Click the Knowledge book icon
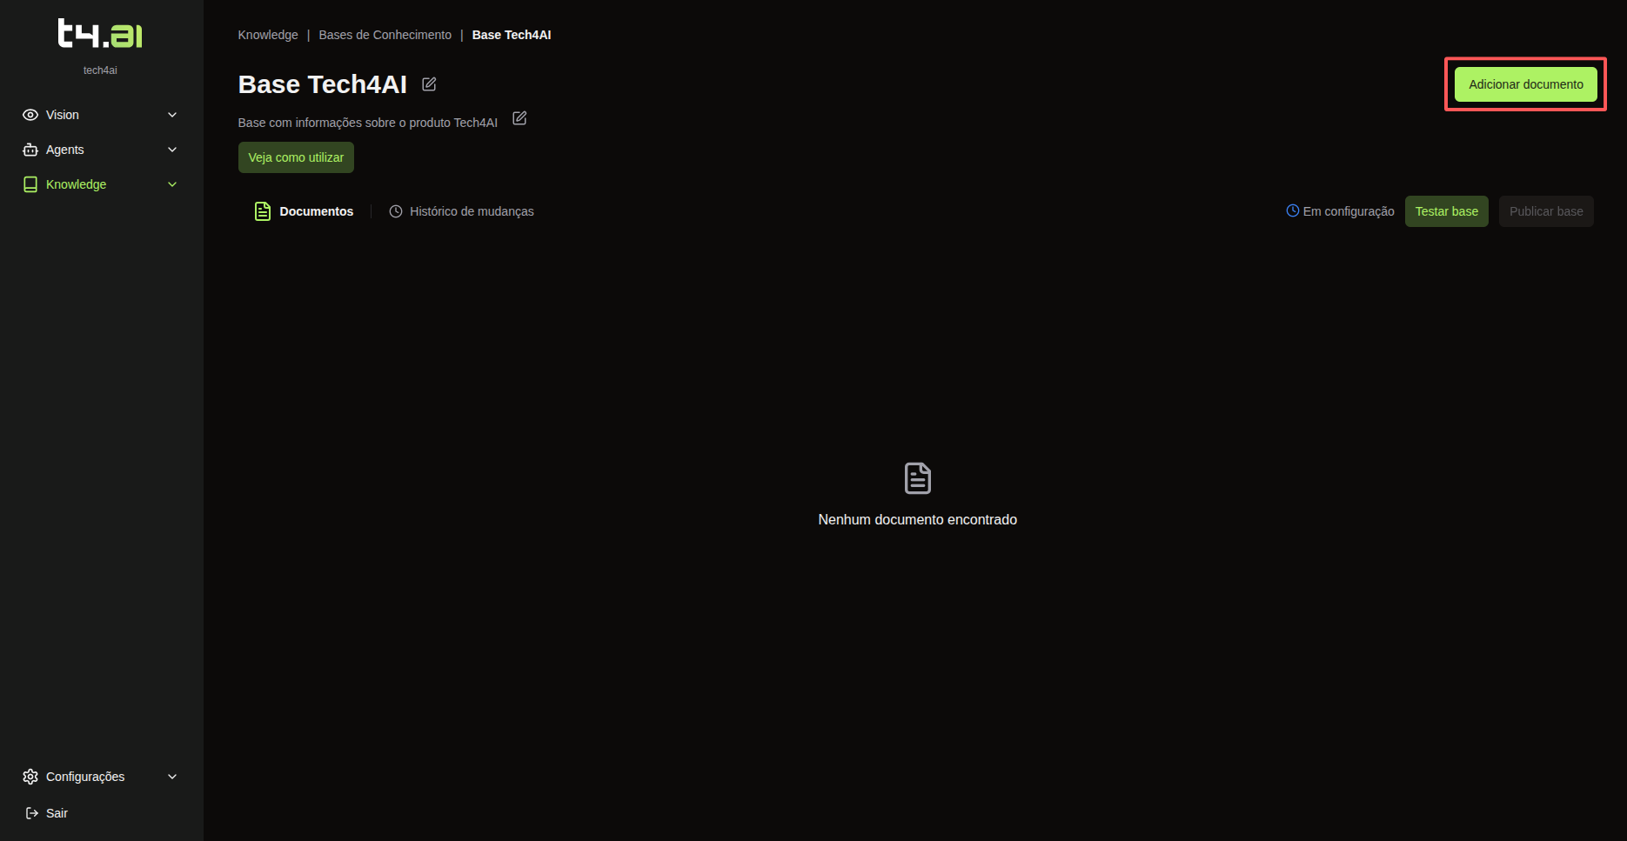 30,184
